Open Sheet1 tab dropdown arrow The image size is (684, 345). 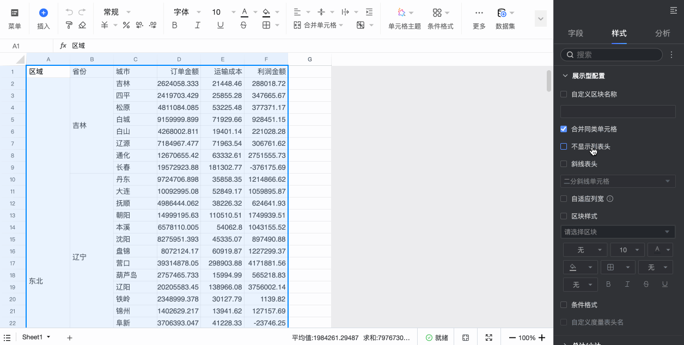[x=48, y=337]
